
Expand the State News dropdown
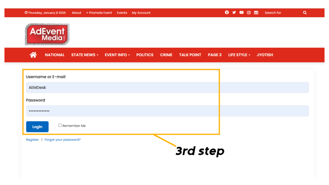click(x=84, y=55)
